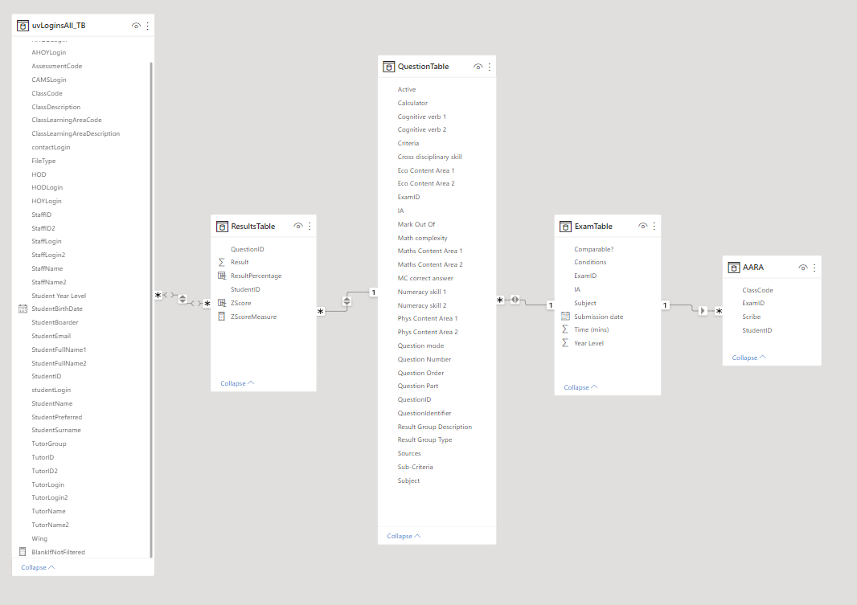Open more options for ResultsTable
This screenshot has width=857, height=605.
click(x=310, y=226)
